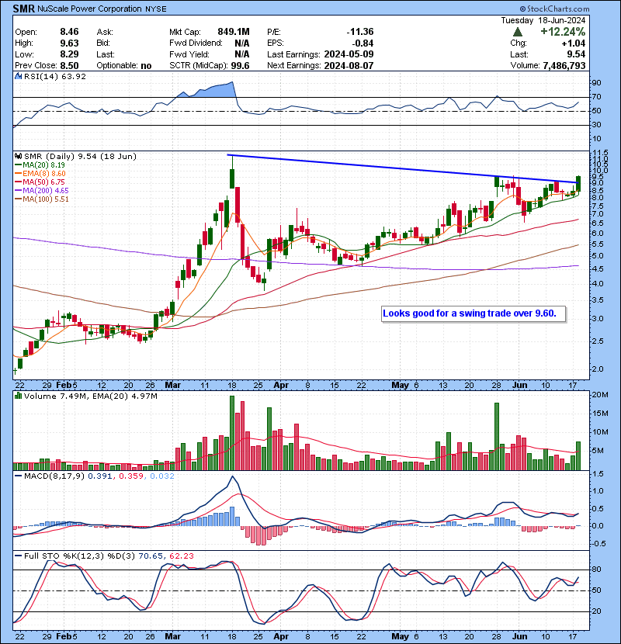This screenshot has width=621, height=644.
Task: Click the MACD histogram value 0.032
Action: (x=162, y=476)
